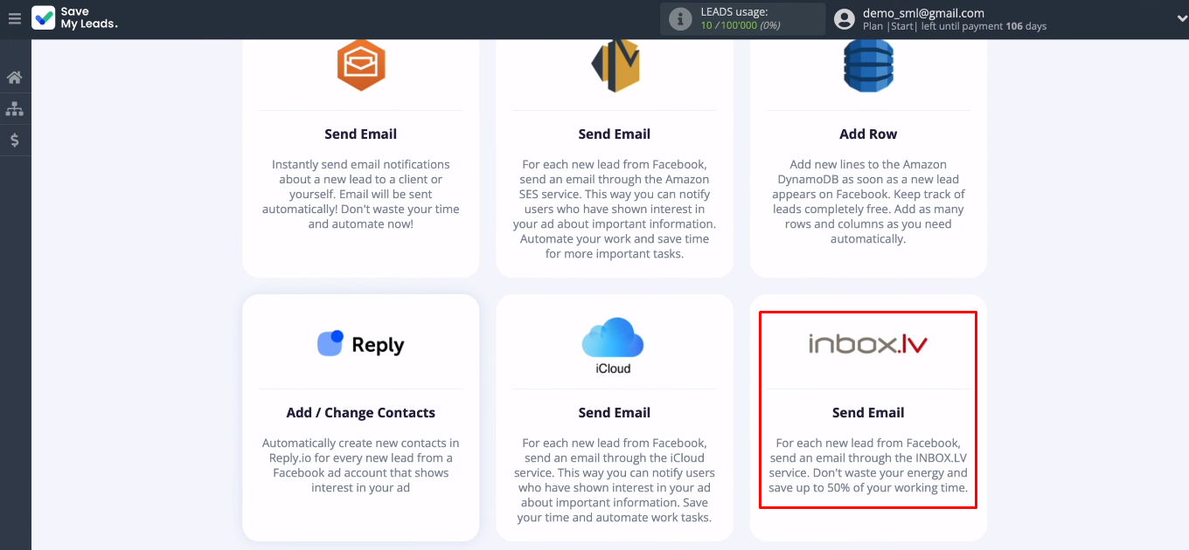This screenshot has height=550, width=1189.
Task: Click the user avatar icon
Action: [844, 19]
